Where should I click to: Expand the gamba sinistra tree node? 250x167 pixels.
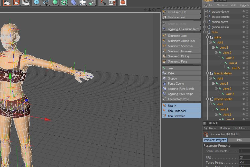click(205, 27)
